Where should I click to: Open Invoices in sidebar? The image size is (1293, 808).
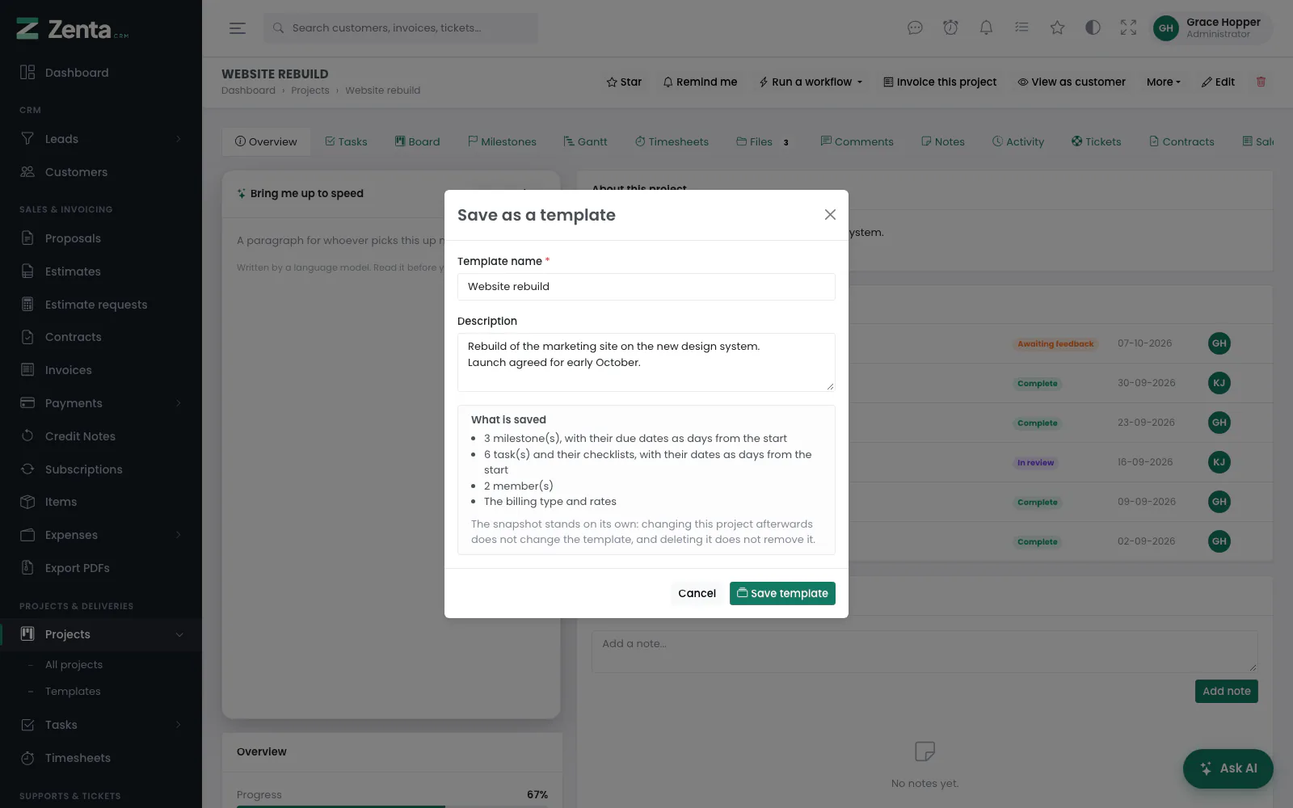(101, 370)
